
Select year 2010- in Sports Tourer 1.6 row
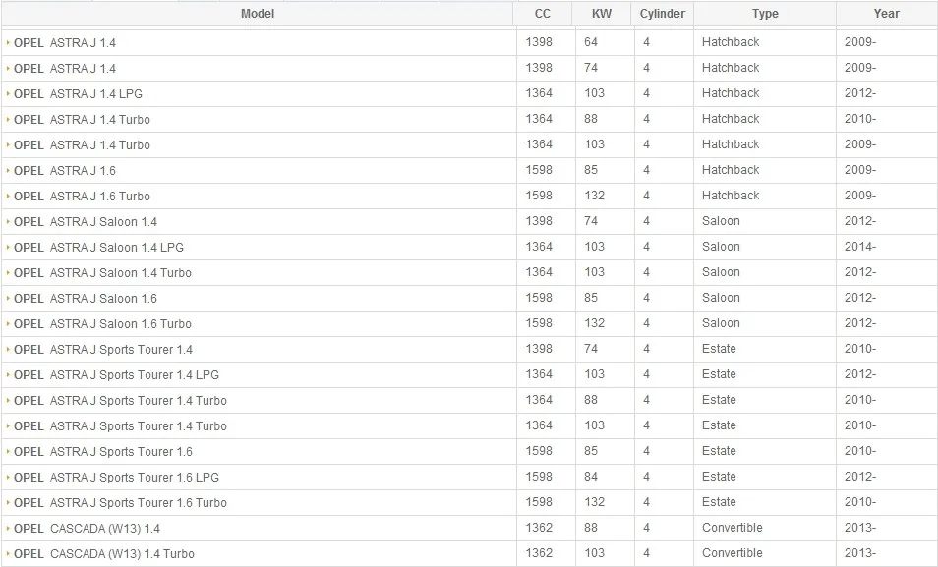click(860, 451)
